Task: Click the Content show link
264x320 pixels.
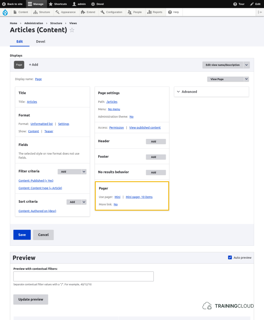Action: (x=33, y=131)
